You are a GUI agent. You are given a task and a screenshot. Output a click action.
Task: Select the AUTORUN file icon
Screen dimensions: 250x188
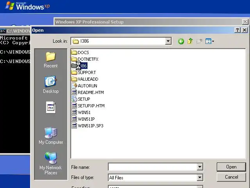click(74, 86)
